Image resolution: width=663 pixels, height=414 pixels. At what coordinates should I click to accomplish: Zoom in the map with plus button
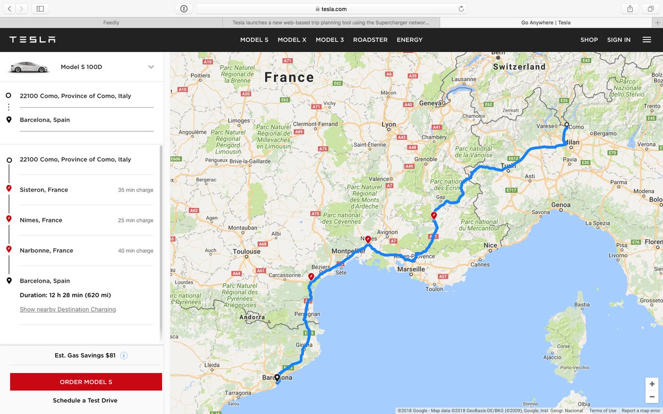click(652, 384)
